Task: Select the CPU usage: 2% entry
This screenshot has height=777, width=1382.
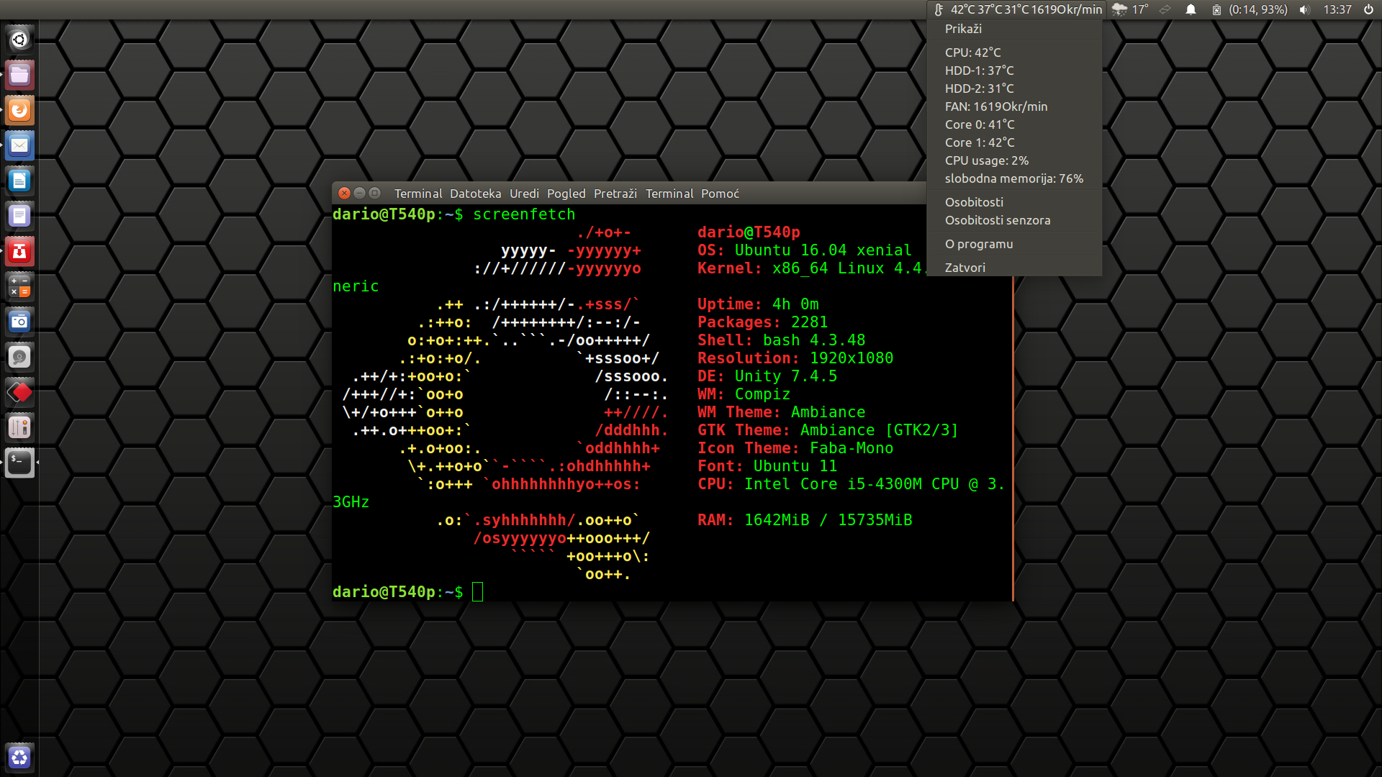Action: tap(1015, 160)
